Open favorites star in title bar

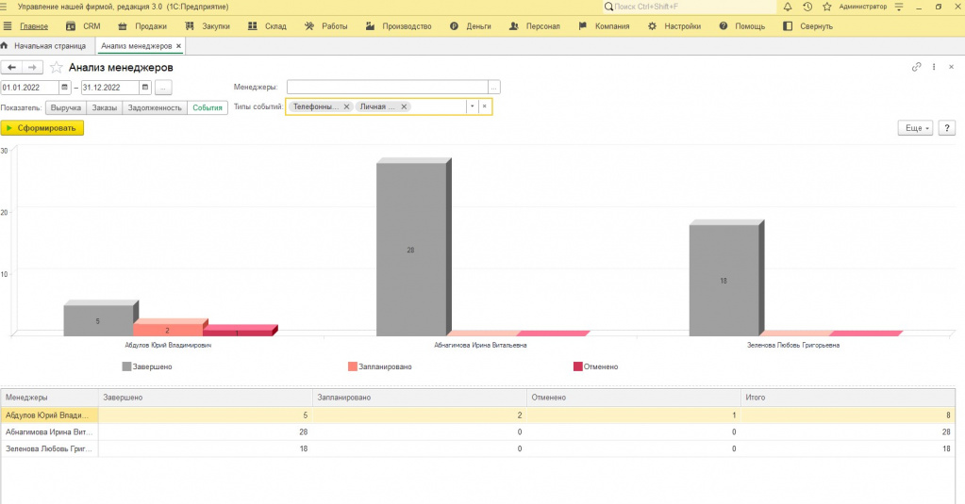(827, 7)
